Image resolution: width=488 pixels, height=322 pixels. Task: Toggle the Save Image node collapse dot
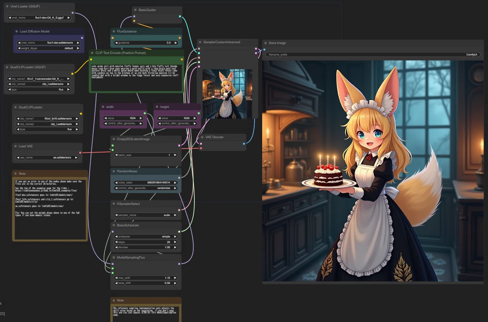[x=265, y=43]
